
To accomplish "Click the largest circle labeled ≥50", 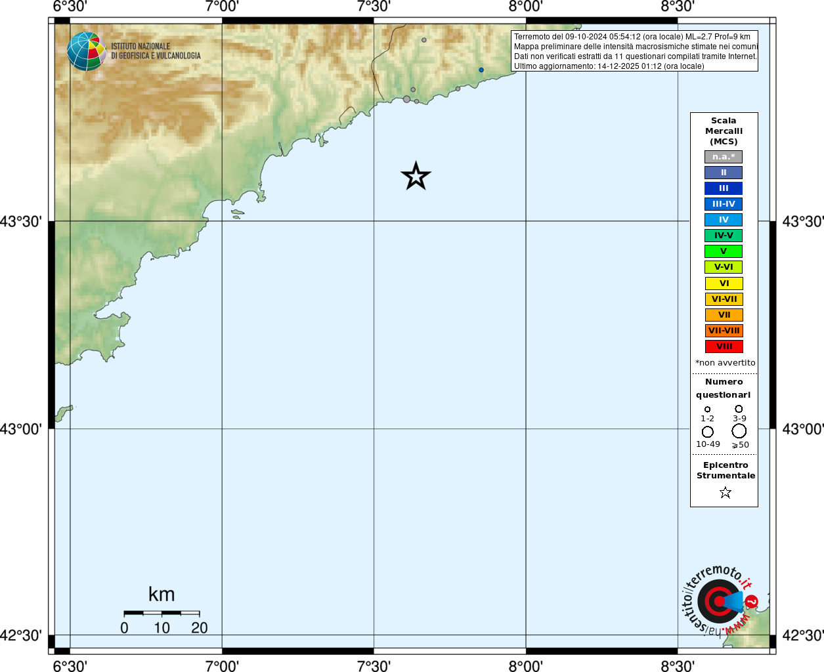I will pyautogui.click(x=739, y=431).
